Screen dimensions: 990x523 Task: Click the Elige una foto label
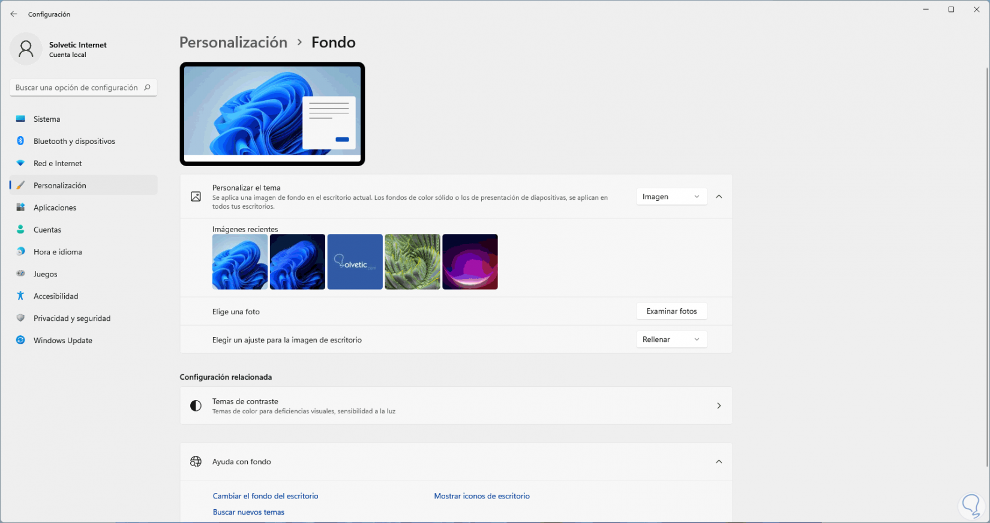(x=236, y=312)
